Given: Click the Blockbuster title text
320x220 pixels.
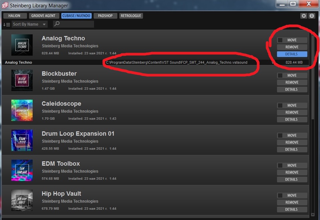Looking at the screenshot, I should (x=59, y=74).
